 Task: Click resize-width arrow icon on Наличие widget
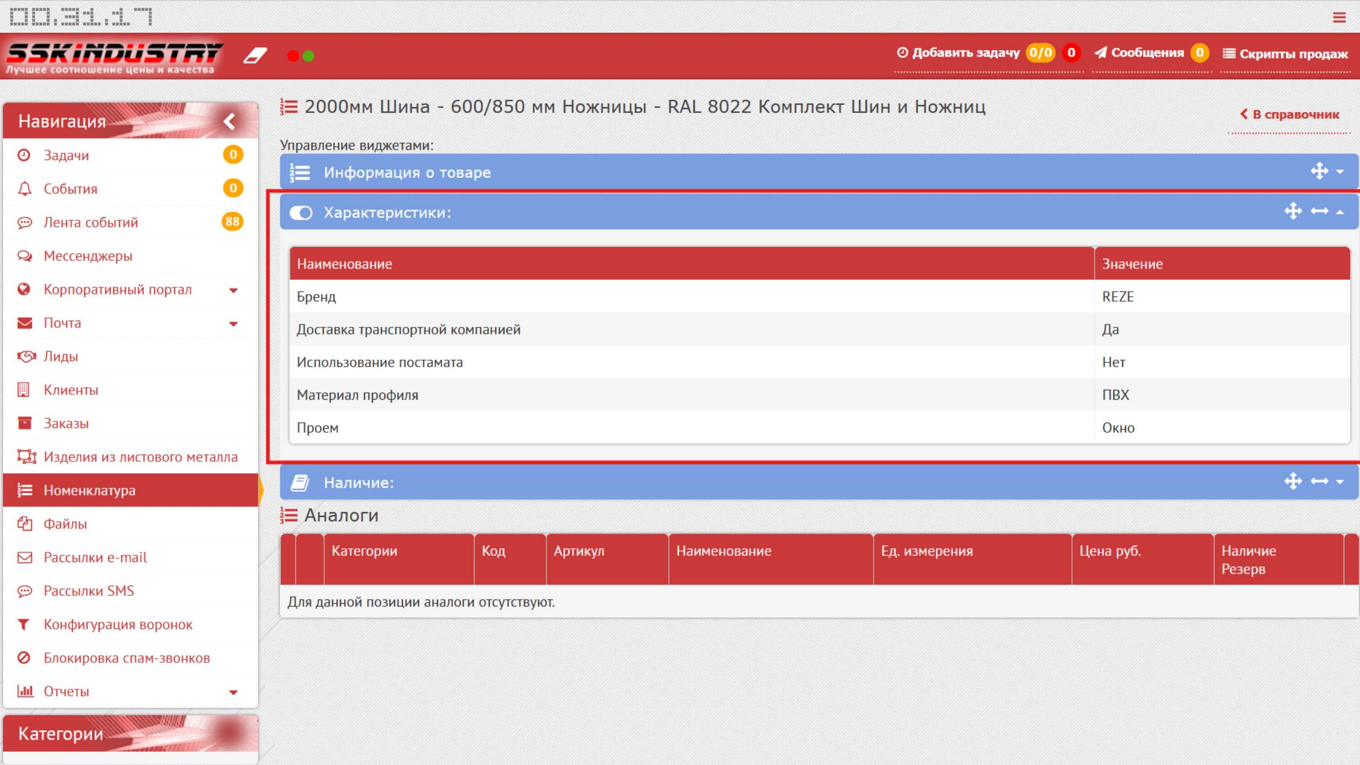[x=1319, y=481]
